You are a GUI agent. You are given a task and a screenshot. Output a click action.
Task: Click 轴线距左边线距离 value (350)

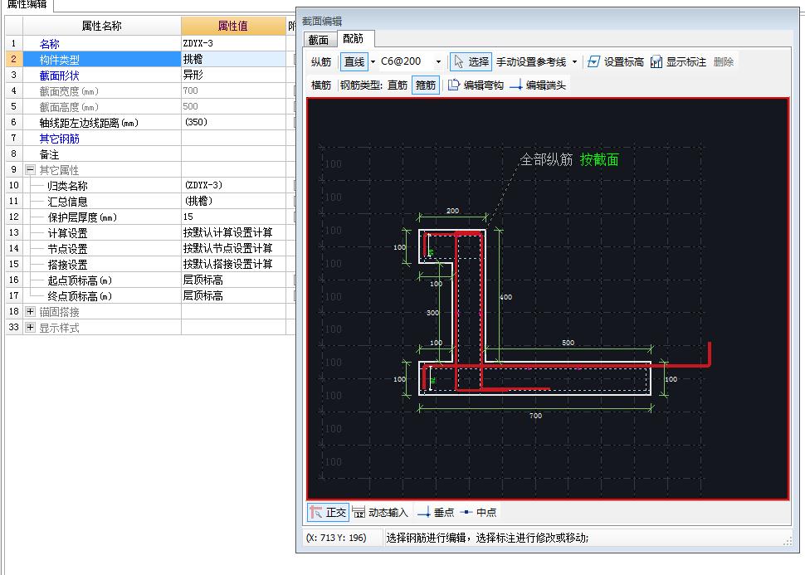[233, 122]
